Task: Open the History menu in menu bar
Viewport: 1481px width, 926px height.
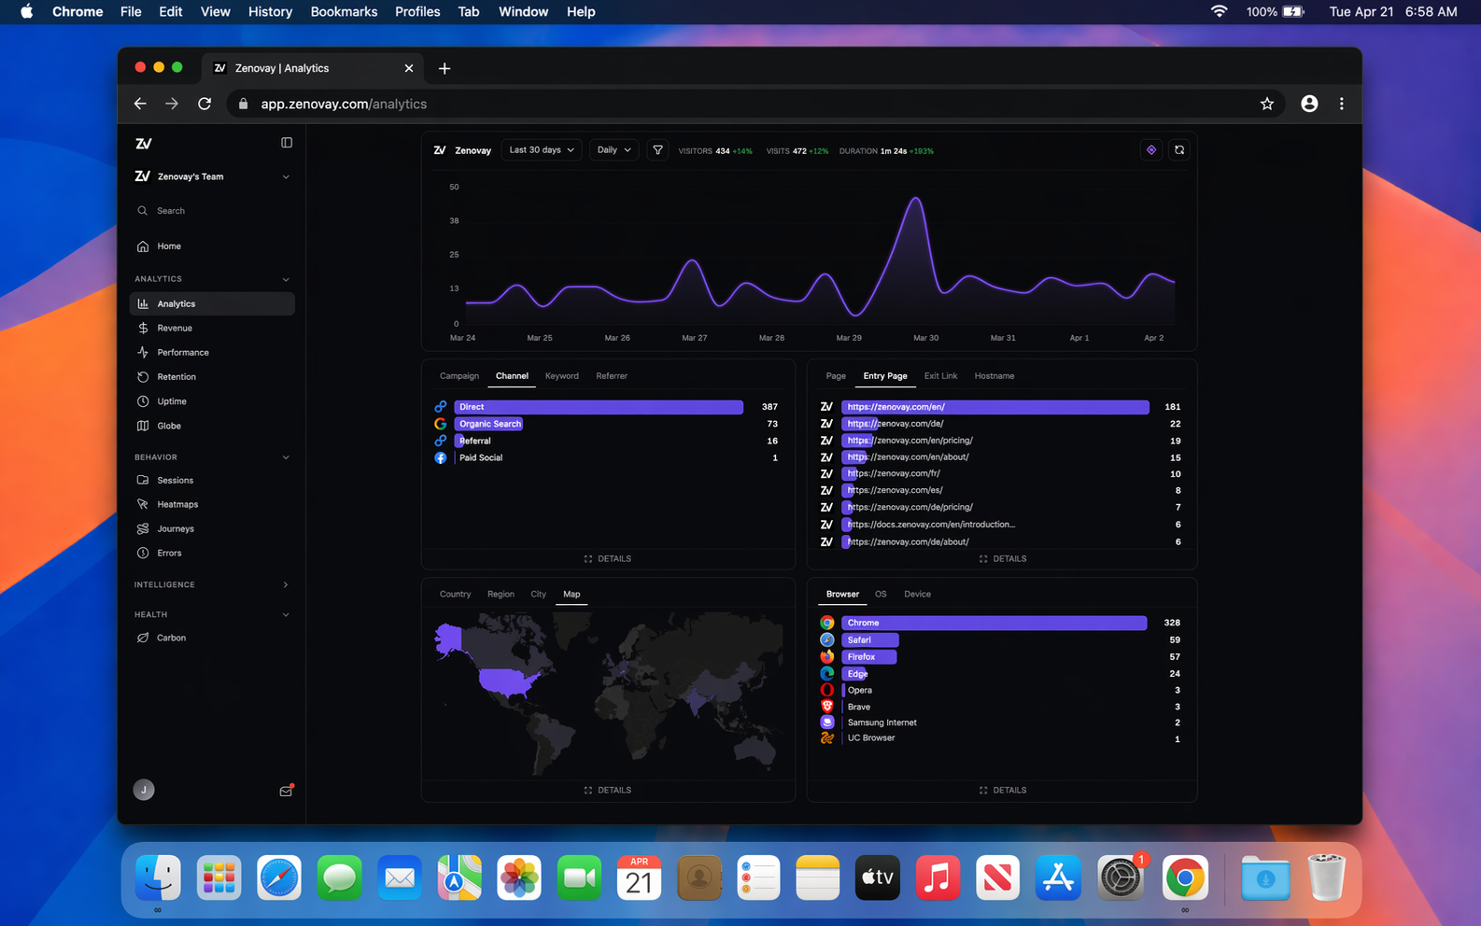Action: click(x=270, y=11)
